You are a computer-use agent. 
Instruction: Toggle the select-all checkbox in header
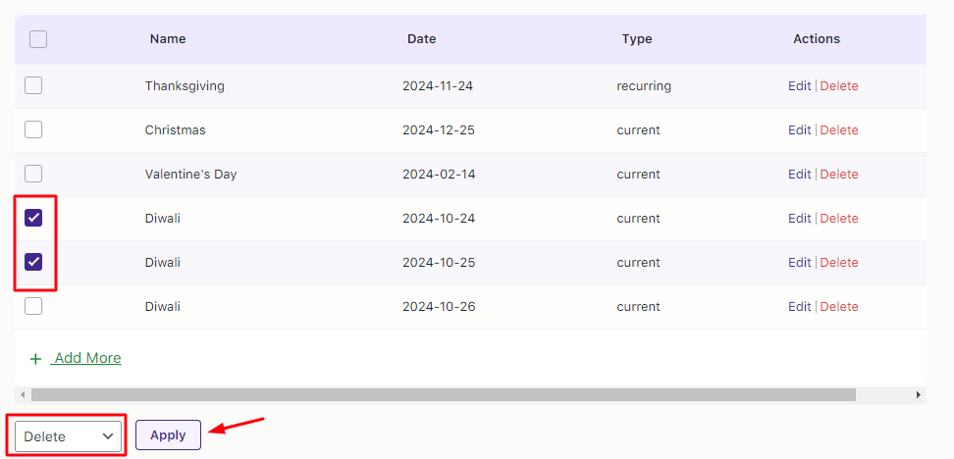[x=38, y=39]
